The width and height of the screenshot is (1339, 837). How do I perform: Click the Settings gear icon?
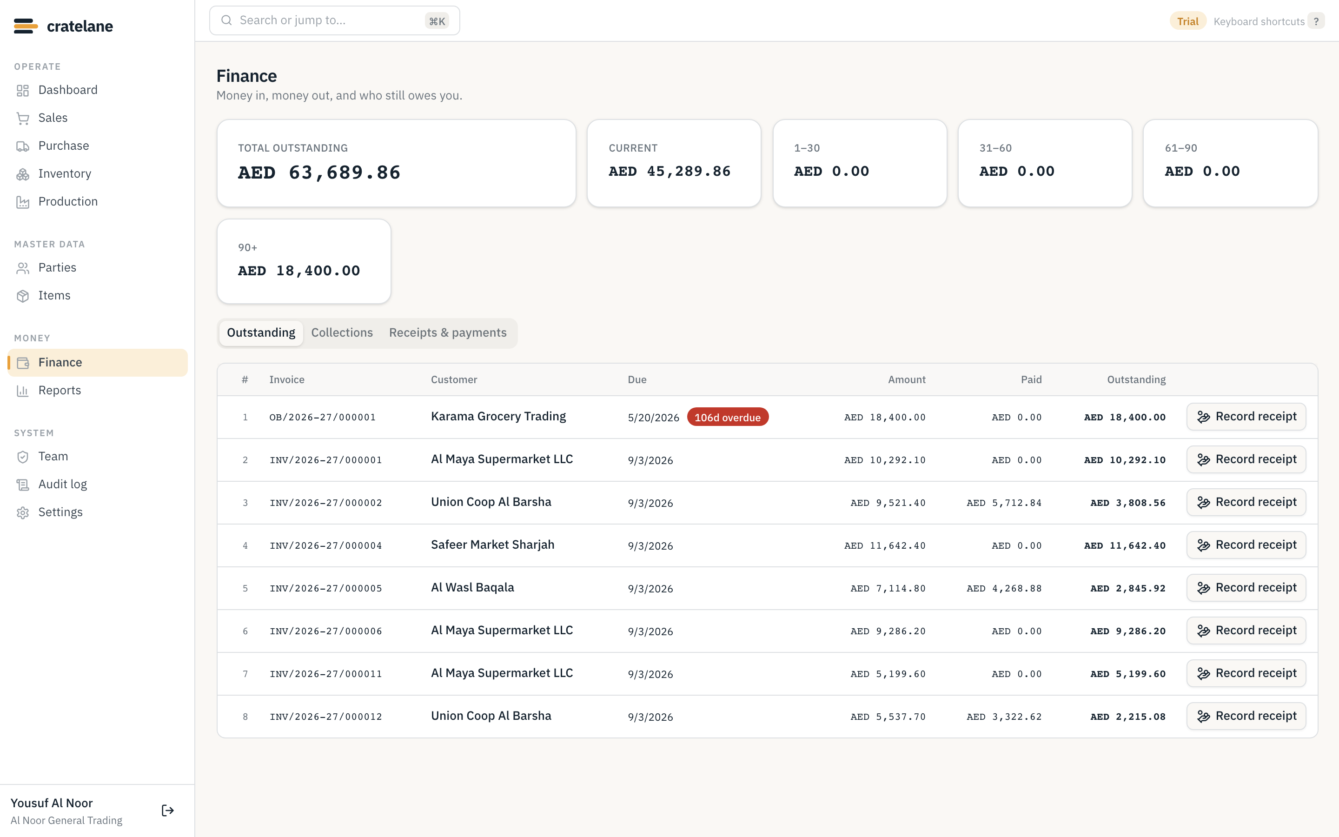23,512
